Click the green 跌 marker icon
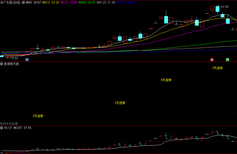The height and width of the screenshot is (154, 237). tap(228, 60)
